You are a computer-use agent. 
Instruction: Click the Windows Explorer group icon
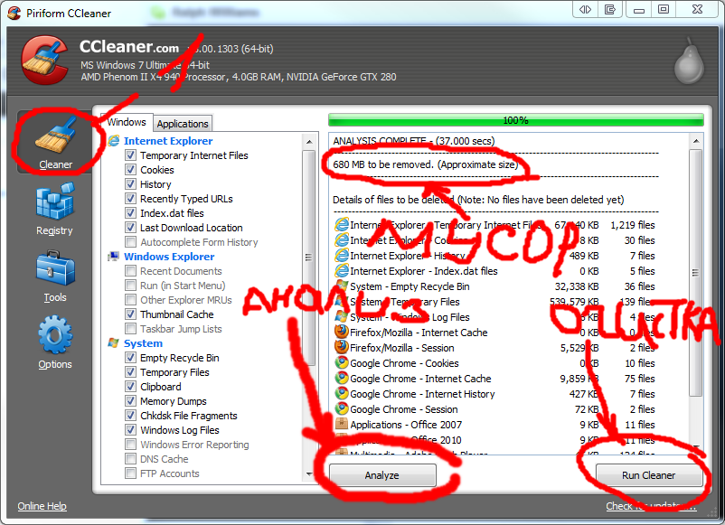[x=114, y=256]
